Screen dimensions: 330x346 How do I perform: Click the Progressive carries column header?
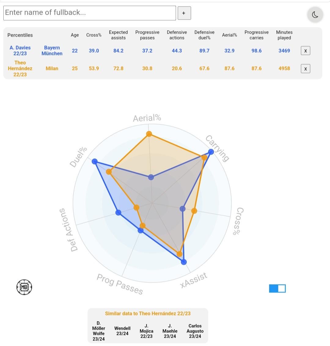pos(256,35)
